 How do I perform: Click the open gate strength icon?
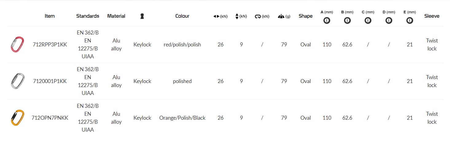coord(258,16)
